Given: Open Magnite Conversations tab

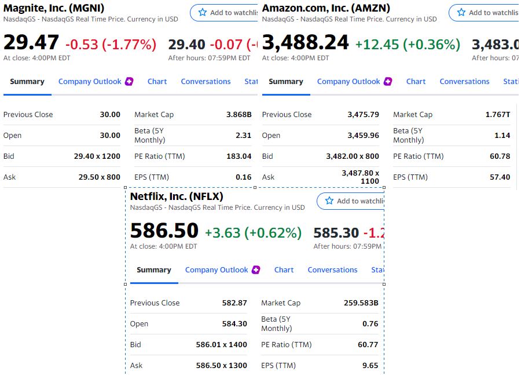Looking at the screenshot, I should pos(206,82).
